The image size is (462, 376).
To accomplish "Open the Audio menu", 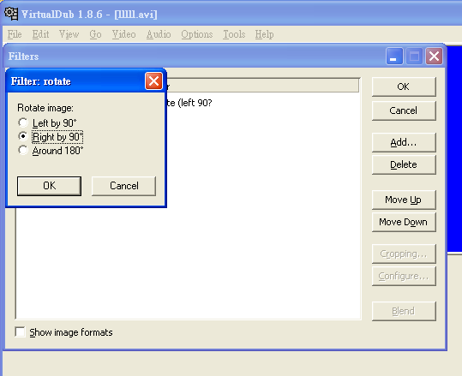I will (159, 34).
